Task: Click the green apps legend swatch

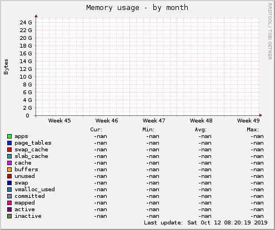Action: tap(9, 136)
